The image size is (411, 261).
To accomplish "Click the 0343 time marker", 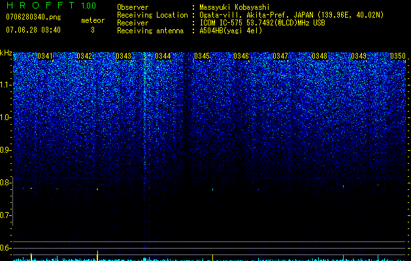I will tap(123, 56).
